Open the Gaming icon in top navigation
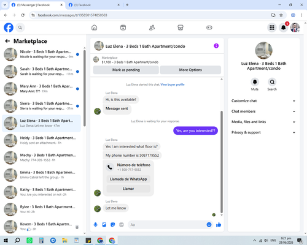 [209, 28]
